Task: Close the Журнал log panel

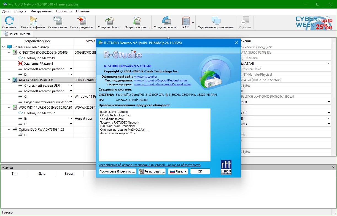Action: 333,167
